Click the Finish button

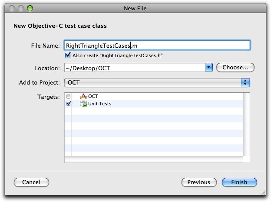pos(239,182)
